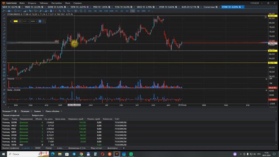Toggle purple link icon on TATN tab
Image resolution: width=279 pixels, height=157 pixels.
pyautogui.click(x=88, y=7)
